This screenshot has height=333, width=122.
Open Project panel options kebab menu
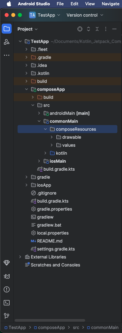[106, 29]
